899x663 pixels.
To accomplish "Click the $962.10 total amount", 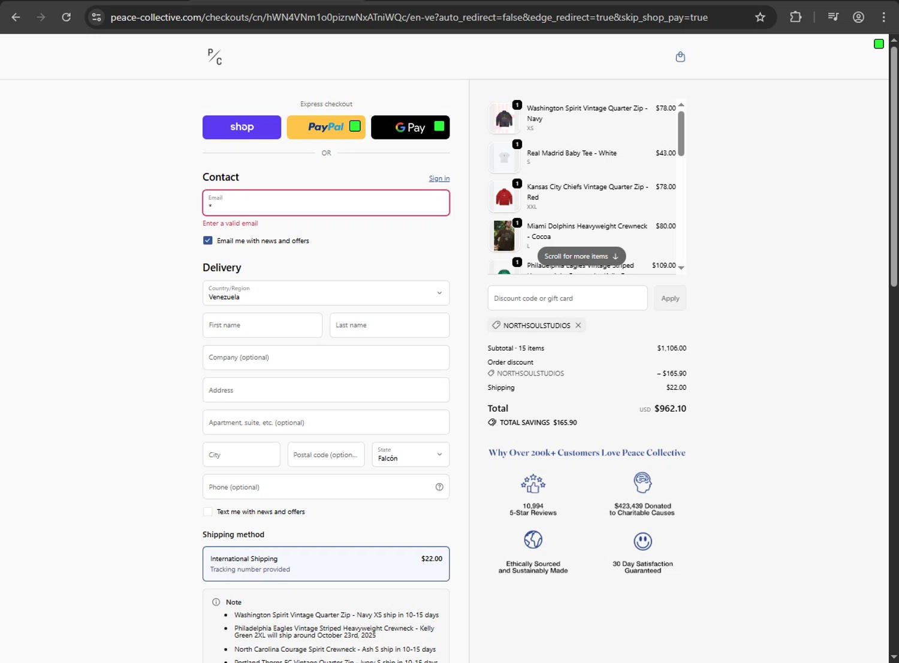I will 670,408.
